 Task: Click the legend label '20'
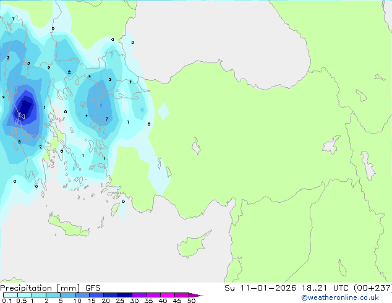click(106, 301)
